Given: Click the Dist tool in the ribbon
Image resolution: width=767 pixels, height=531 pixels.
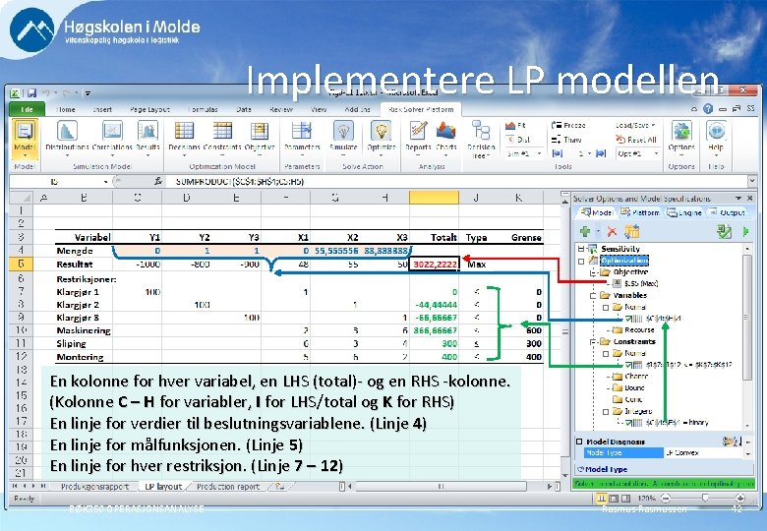Looking at the screenshot, I should click(518, 140).
